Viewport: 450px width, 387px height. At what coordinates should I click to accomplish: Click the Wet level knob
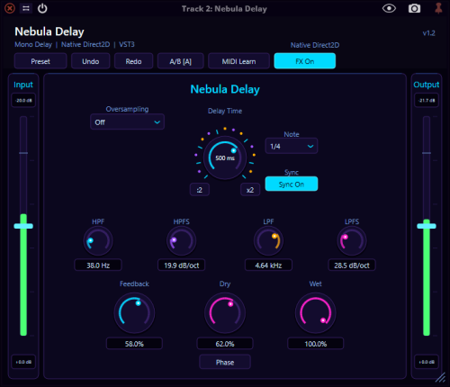click(316, 313)
